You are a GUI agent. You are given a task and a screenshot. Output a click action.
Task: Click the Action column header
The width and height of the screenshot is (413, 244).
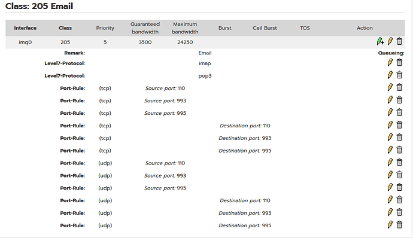pyautogui.click(x=365, y=28)
